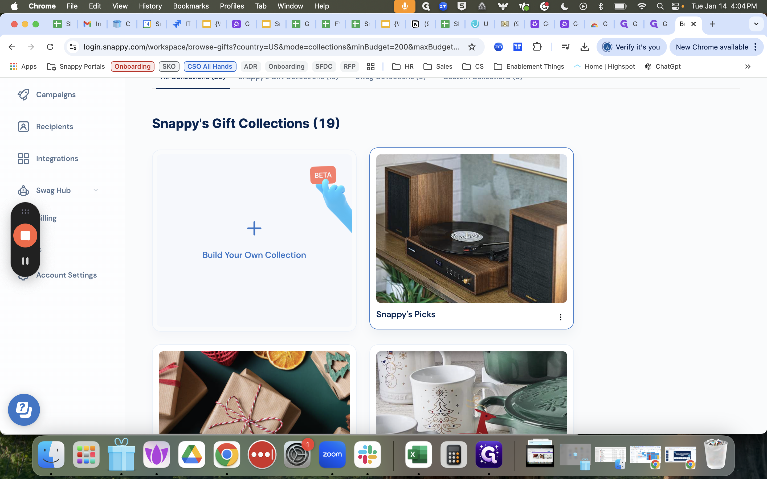
Task: Open the Apps bookmark shortcut
Action: 23,67
